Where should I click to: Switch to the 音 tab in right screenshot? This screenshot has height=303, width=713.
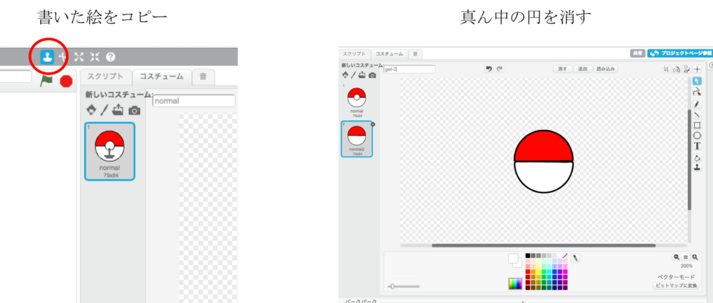tap(415, 54)
